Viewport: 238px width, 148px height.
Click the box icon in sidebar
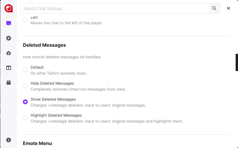[x=9, y=83]
